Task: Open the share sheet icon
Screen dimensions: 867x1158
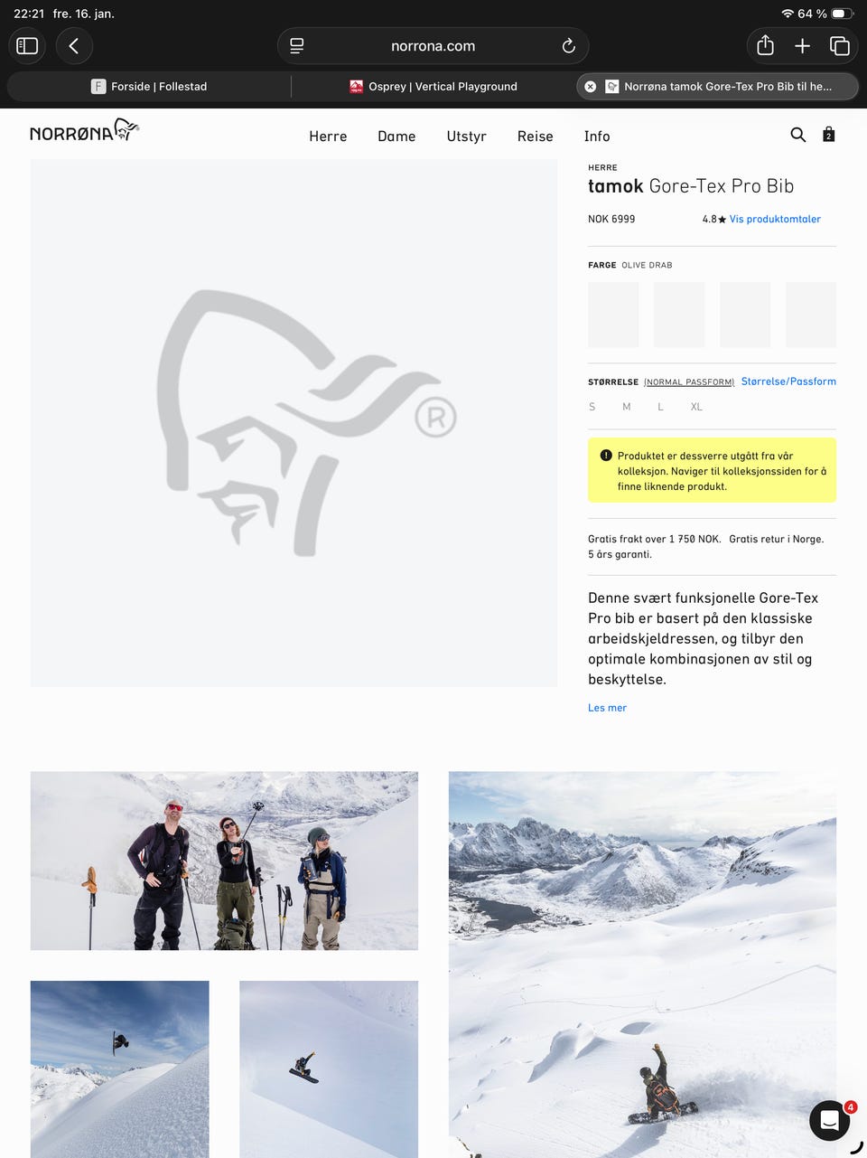Action: 765,46
